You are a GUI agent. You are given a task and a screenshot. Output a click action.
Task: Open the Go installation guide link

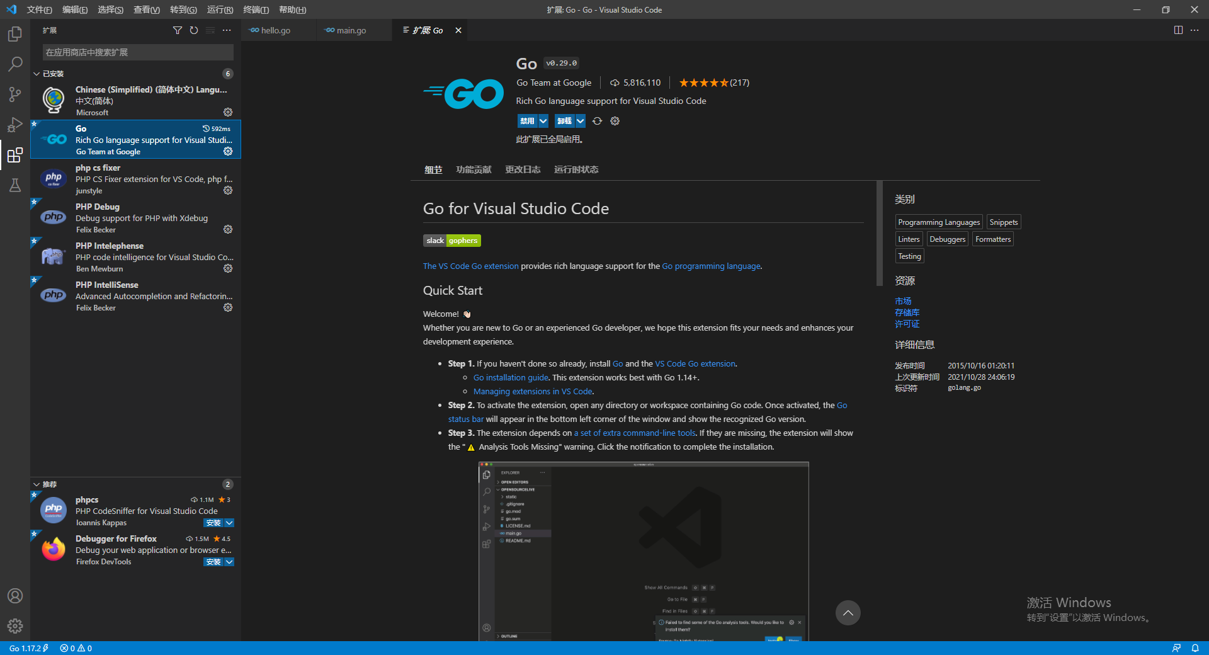click(511, 377)
